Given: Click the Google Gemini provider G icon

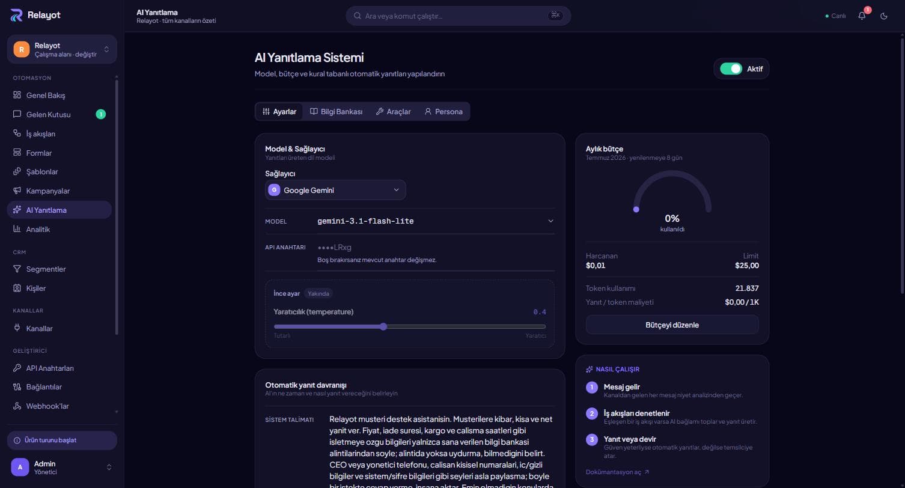Looking at the screenshot, I should point(274,190).
